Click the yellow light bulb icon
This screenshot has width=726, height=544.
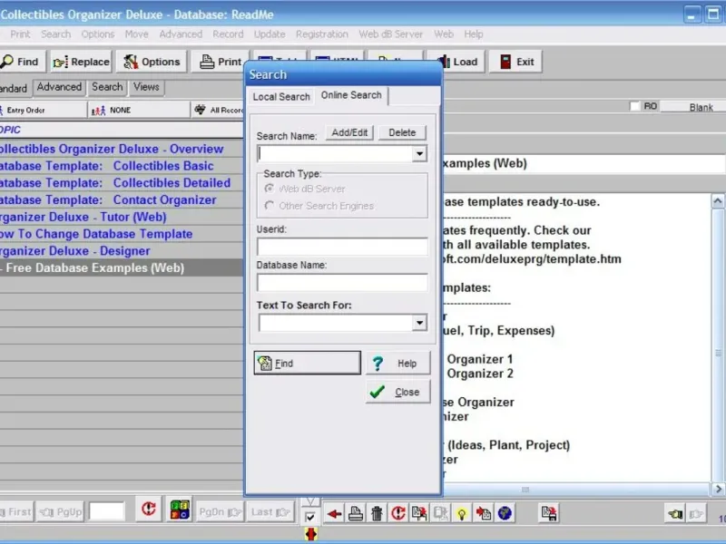[462, 513]
